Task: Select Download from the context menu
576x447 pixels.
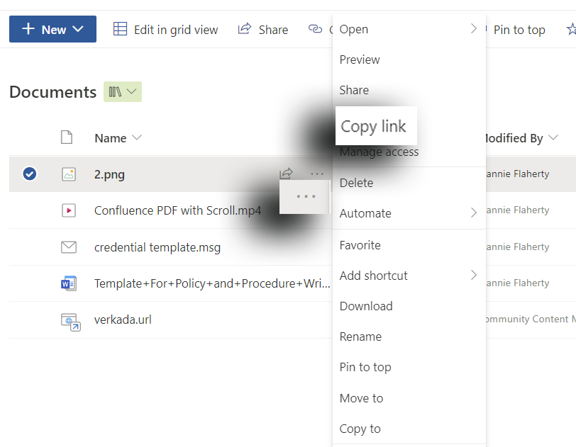Action: [366, 306]
